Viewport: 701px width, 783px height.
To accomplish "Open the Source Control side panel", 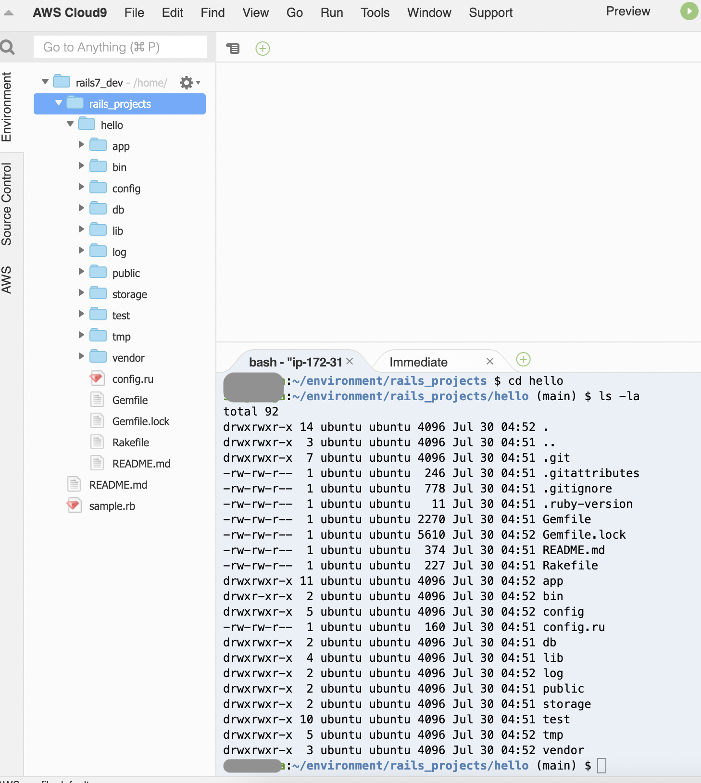I will click(7, 204).
